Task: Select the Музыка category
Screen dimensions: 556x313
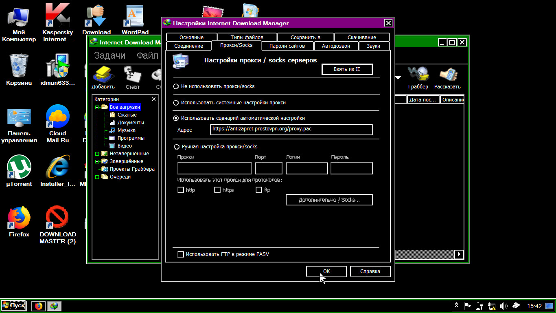Action: [127, 130]
